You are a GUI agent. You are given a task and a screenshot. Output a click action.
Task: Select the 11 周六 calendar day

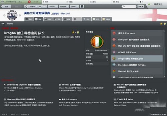pos(100,2)
